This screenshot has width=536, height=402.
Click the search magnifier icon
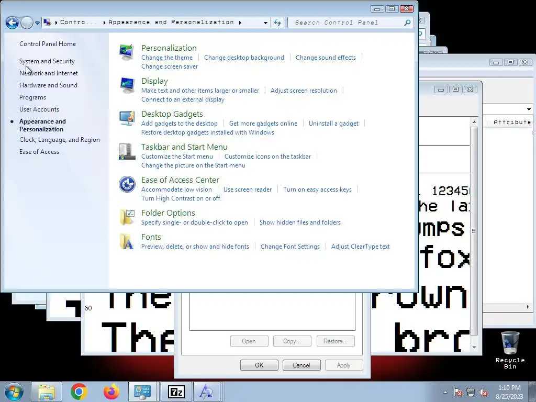407,23
